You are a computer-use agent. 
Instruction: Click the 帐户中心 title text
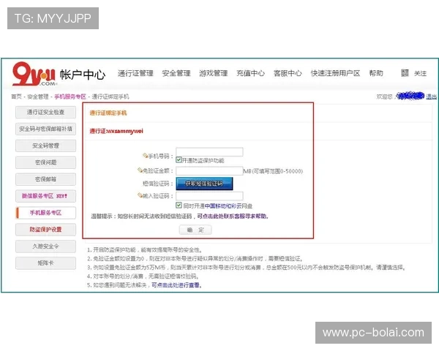click(83, 75)
